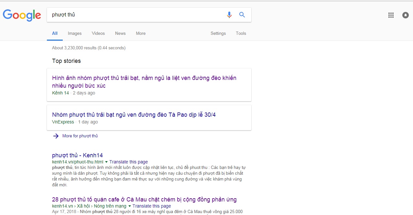Click the Kênh 14 source label

point(60,93)
